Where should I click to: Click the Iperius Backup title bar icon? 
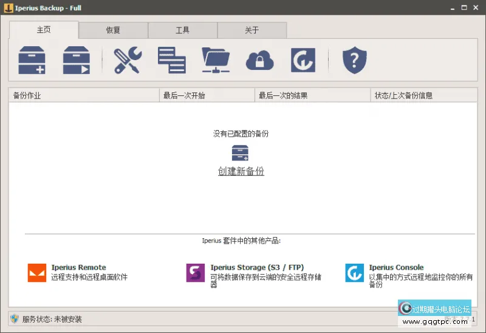(9, 8)
